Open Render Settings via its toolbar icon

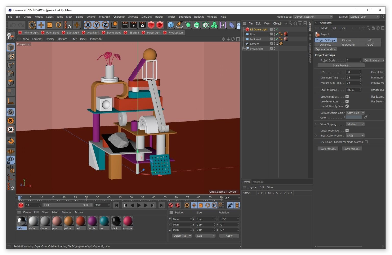tap(142, 25)
